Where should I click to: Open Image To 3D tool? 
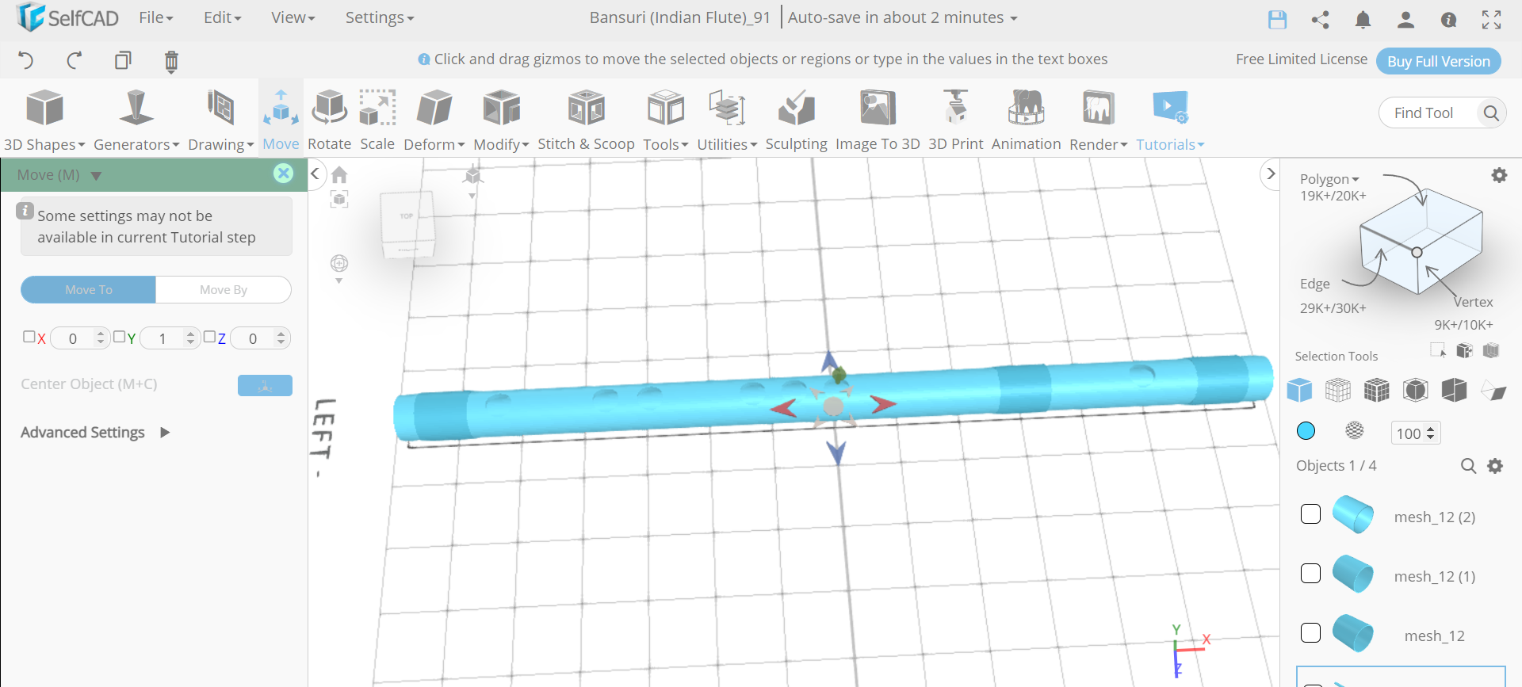tap(878, 120)
